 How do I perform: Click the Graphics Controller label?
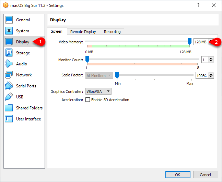tap(67, 92)
